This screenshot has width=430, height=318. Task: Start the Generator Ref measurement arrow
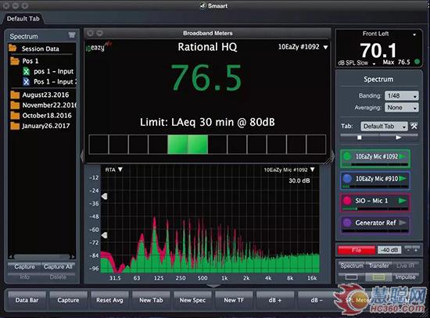(x=403, y=223)
